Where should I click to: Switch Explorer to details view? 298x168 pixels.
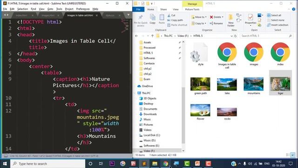(x=288, y=155)
